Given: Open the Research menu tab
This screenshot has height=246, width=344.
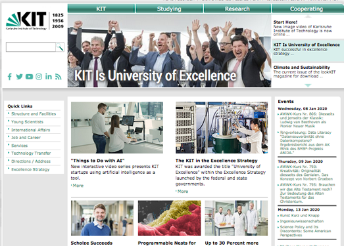Looking at the screenshot, I should point(237,9).
